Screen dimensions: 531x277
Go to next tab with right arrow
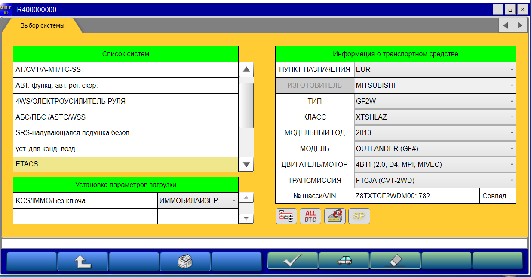click(520, 25)
